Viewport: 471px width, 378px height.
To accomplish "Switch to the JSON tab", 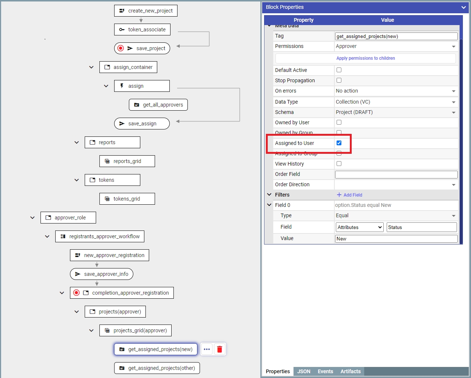I will click(303, 371).
